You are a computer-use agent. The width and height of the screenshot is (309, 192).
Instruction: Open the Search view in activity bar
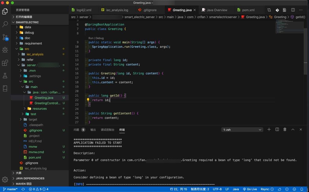(x=5, y=24)
